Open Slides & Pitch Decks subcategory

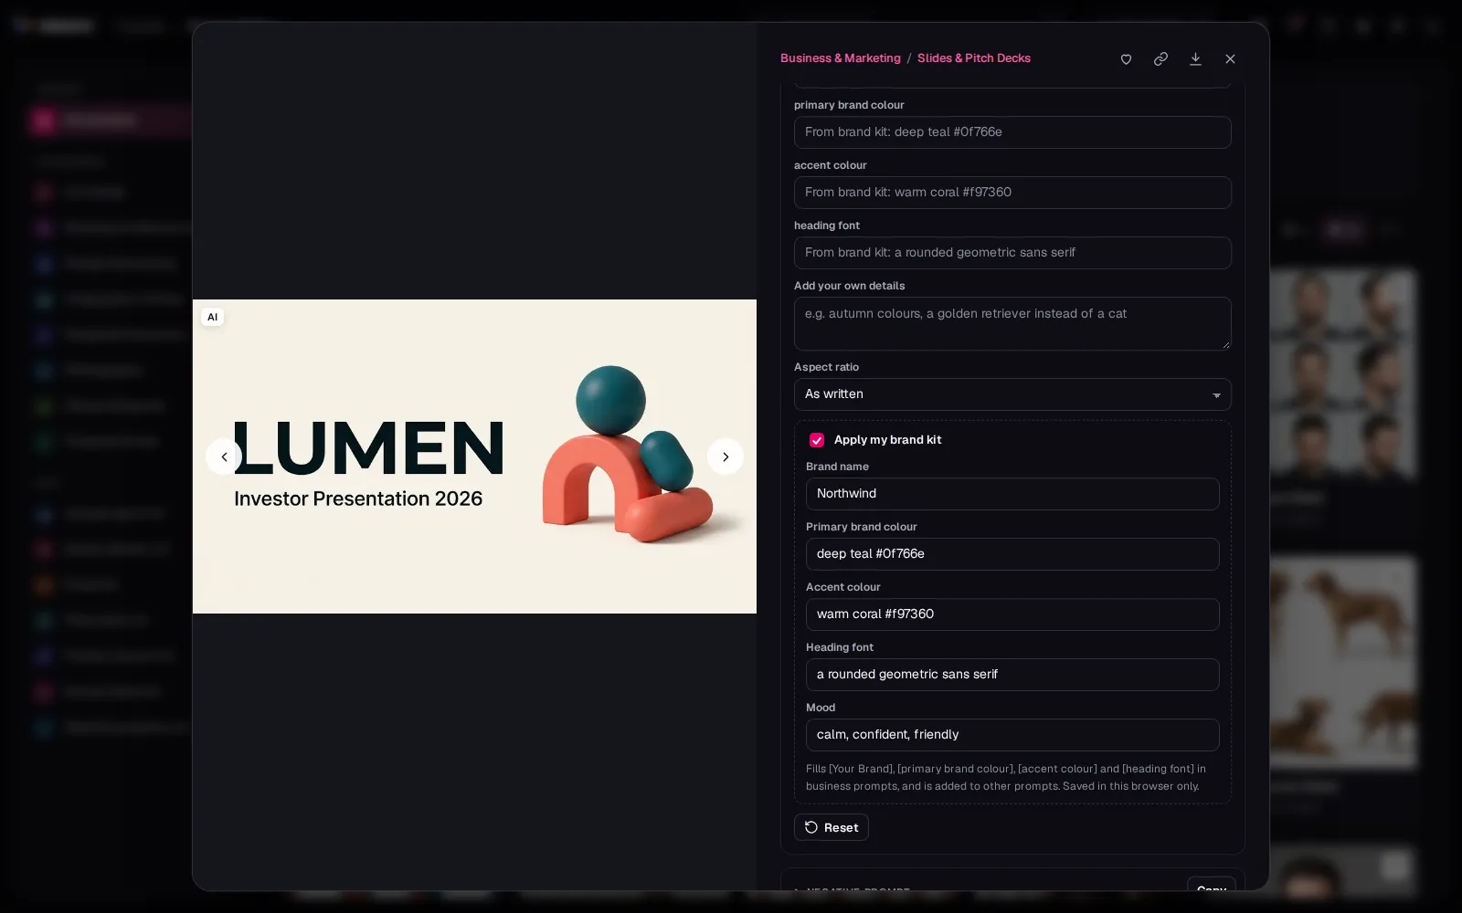click(974, 58)
